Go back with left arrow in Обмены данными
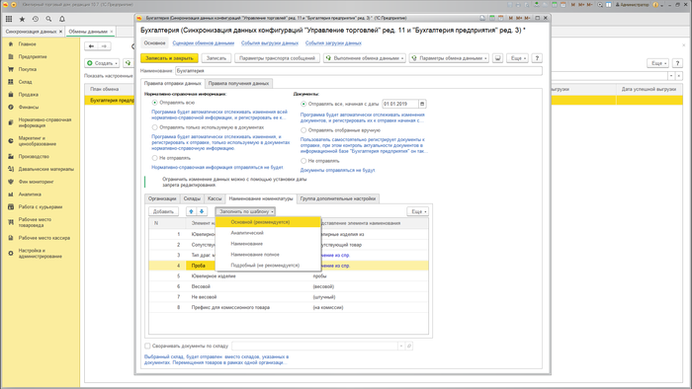 [91, 46]
